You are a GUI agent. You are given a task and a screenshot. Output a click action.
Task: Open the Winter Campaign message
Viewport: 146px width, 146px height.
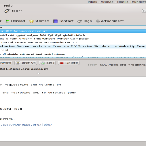click(73, 39)
